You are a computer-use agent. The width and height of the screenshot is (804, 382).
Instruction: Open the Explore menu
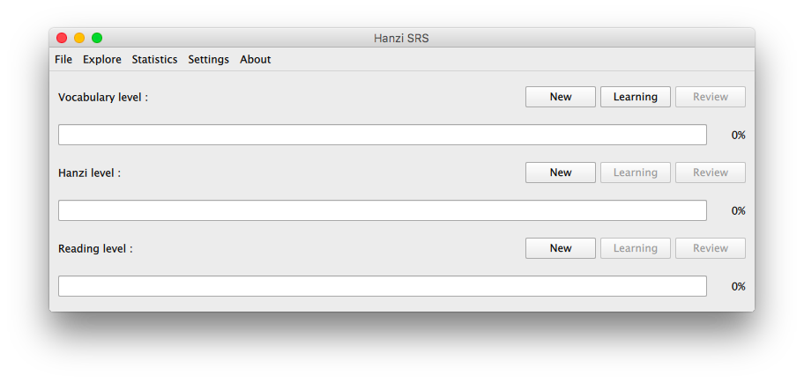(x=102, y=60)
